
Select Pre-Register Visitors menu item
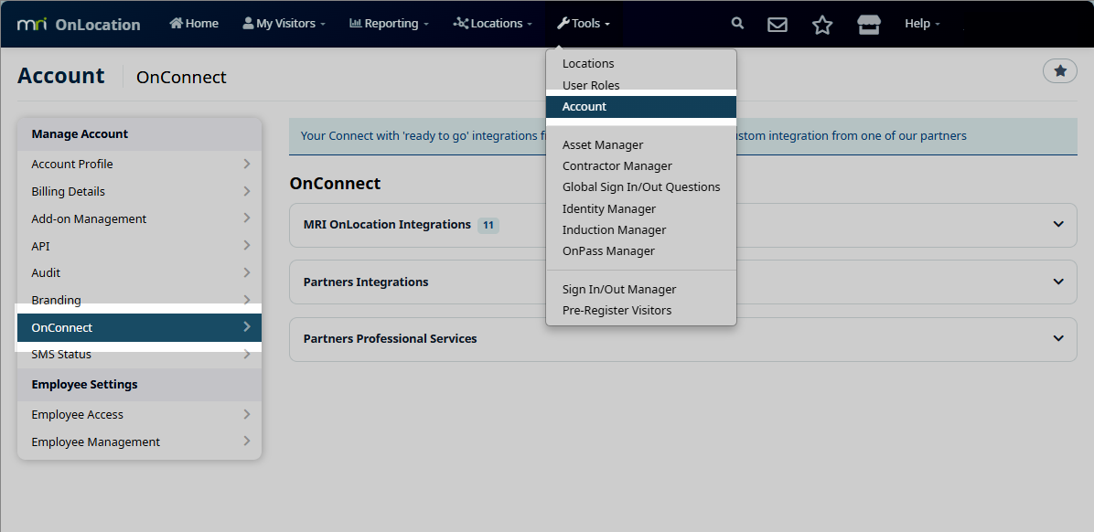coord(617,310)
